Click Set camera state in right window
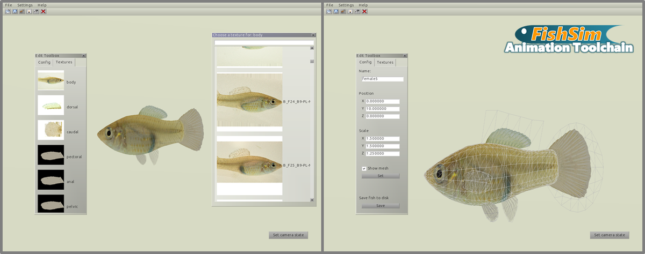 pos(610,235)
